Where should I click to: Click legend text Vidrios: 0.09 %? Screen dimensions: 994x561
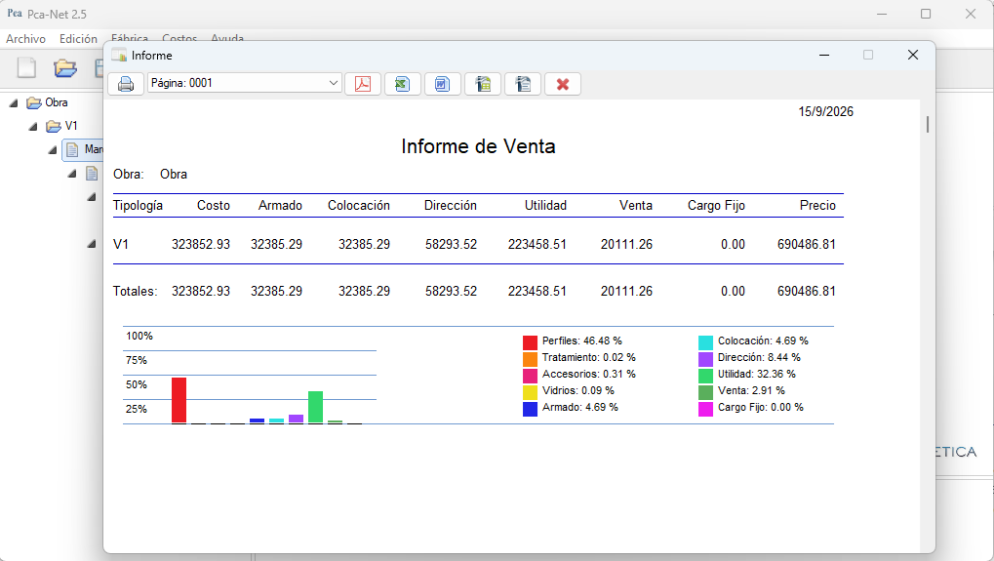tap(578, 390)
